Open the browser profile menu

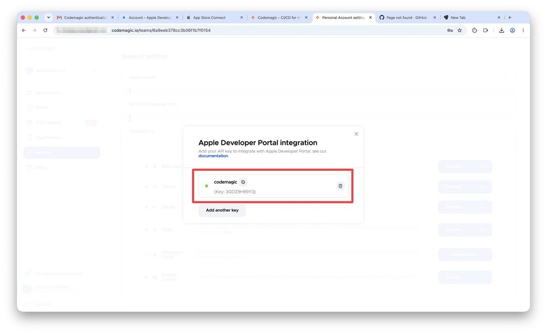point(512,30)
